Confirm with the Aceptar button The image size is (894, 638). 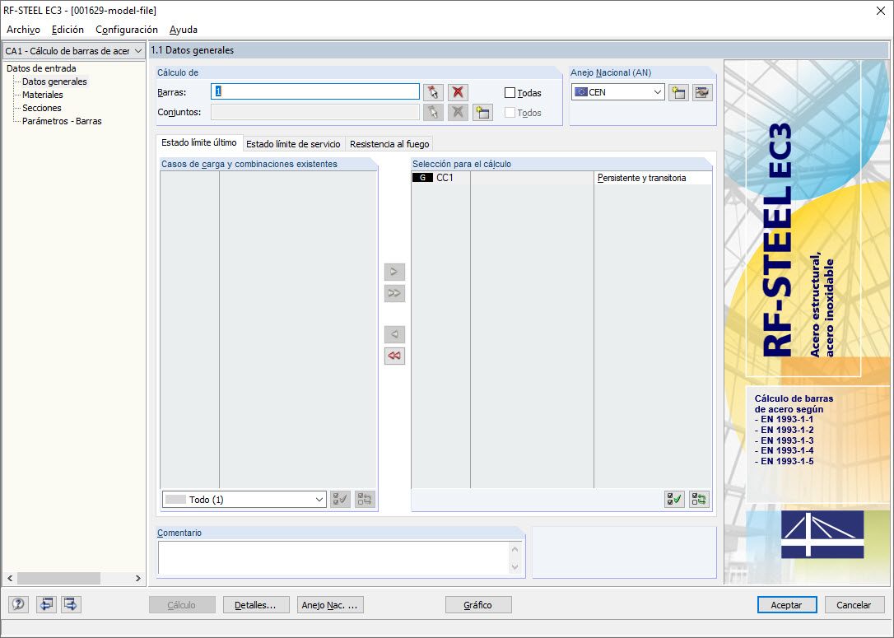(787, 605)
